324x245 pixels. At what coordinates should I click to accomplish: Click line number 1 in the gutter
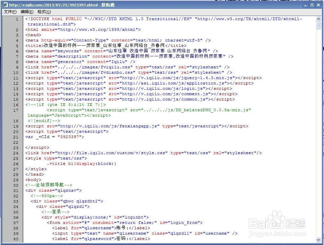point(17,19)
